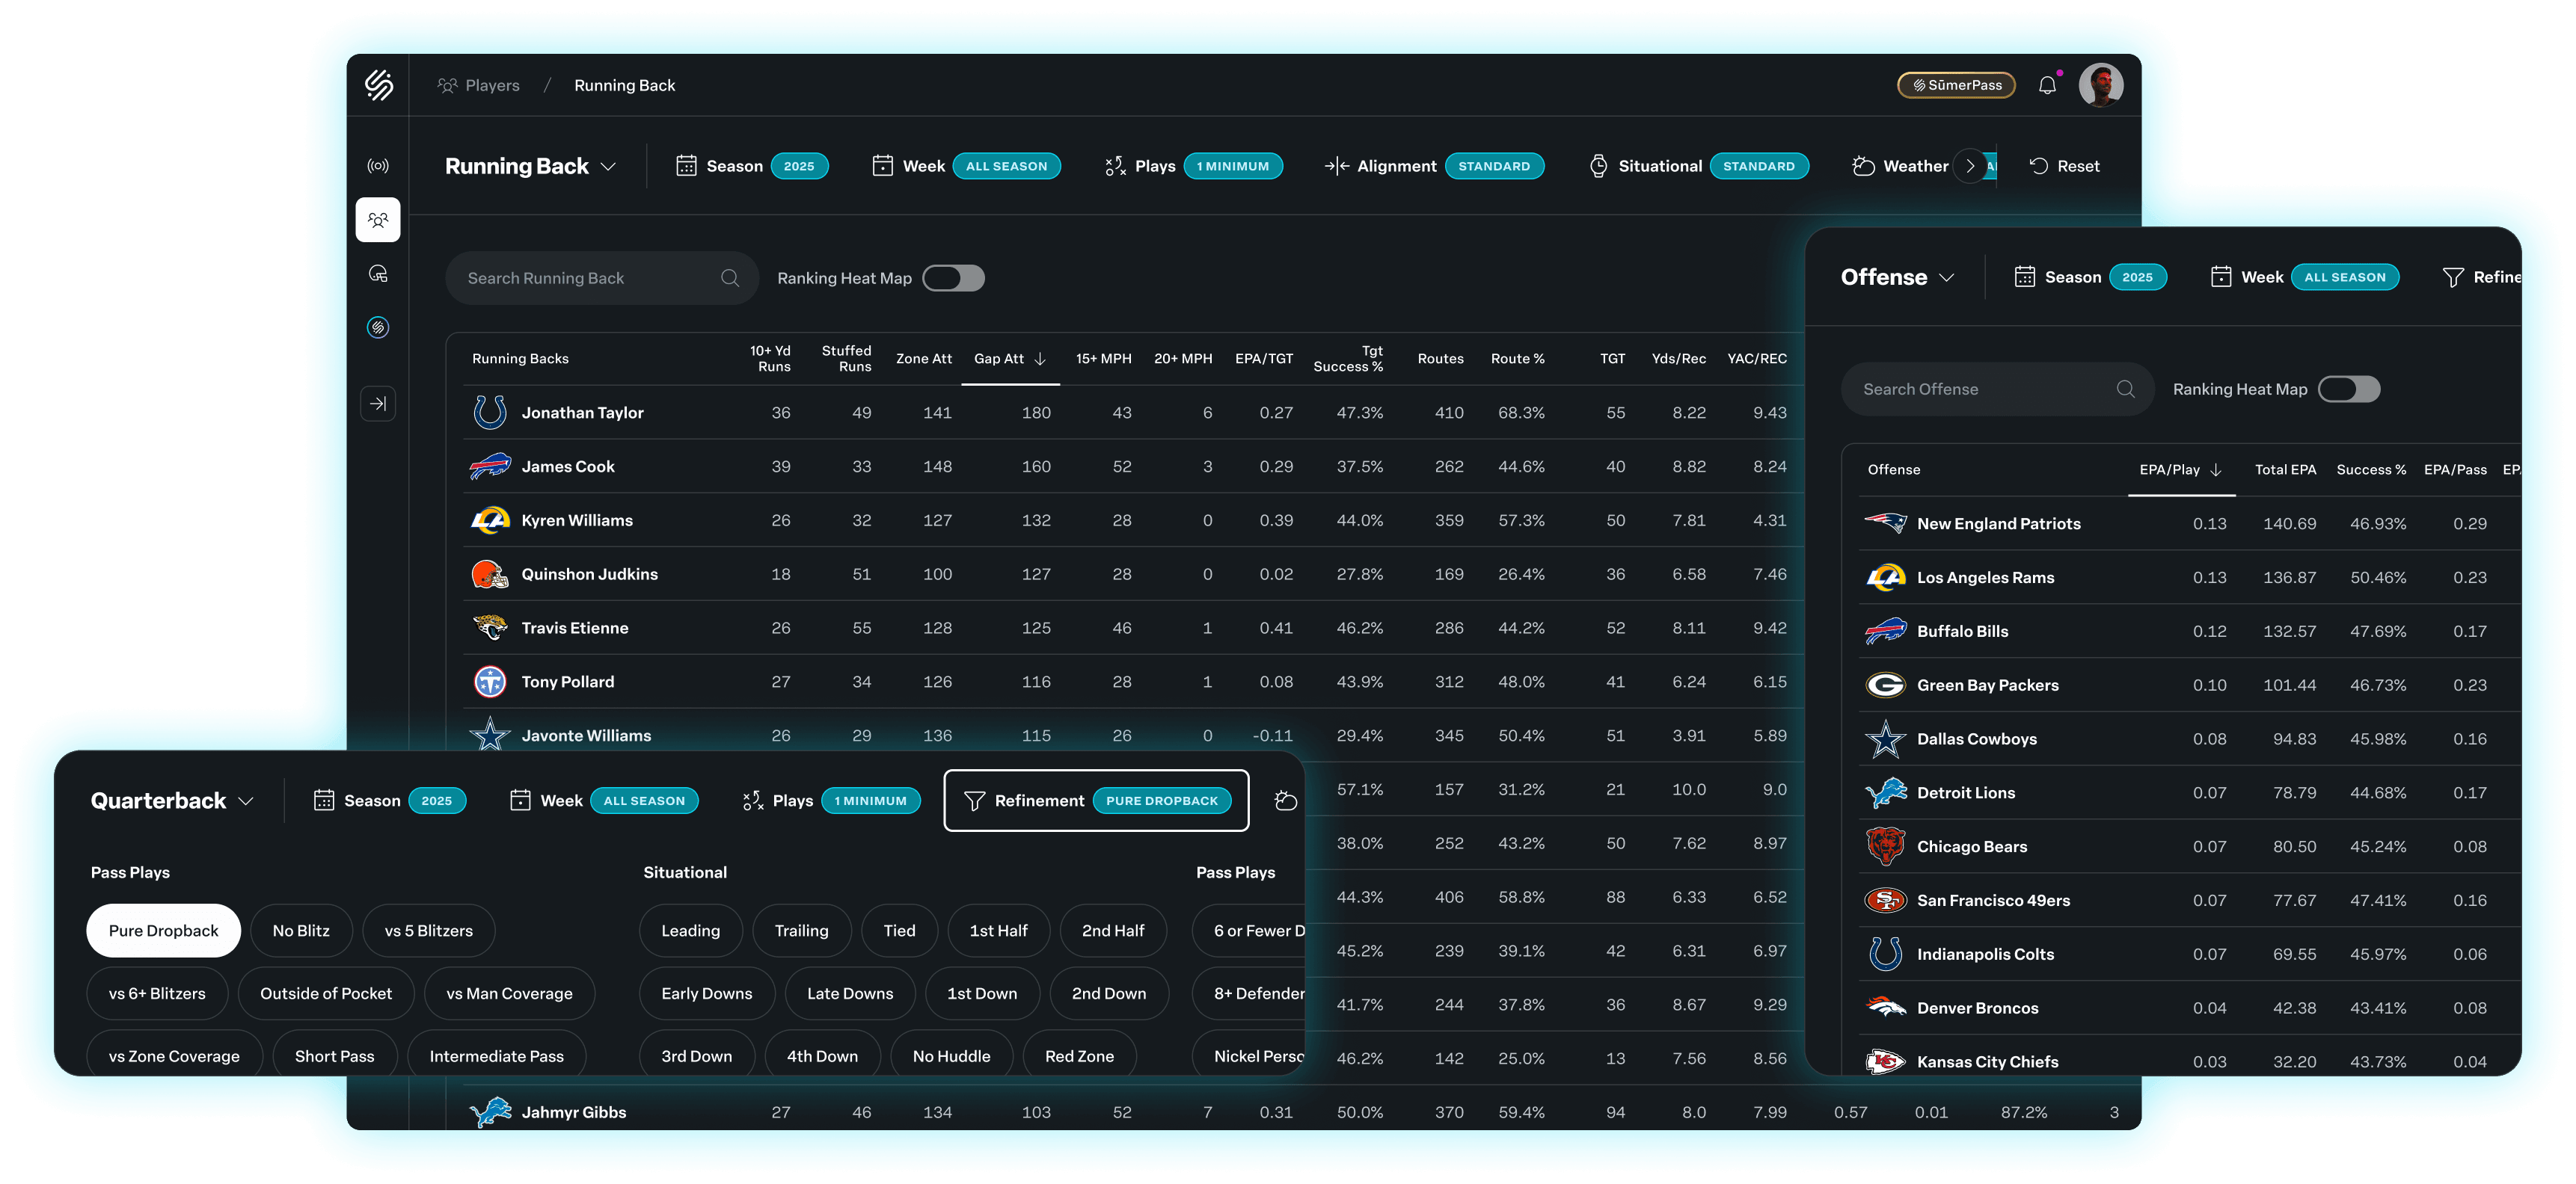Click the New England Patriots logo
Viewport: 2576px width, 1184px height.
point(1885,522)
